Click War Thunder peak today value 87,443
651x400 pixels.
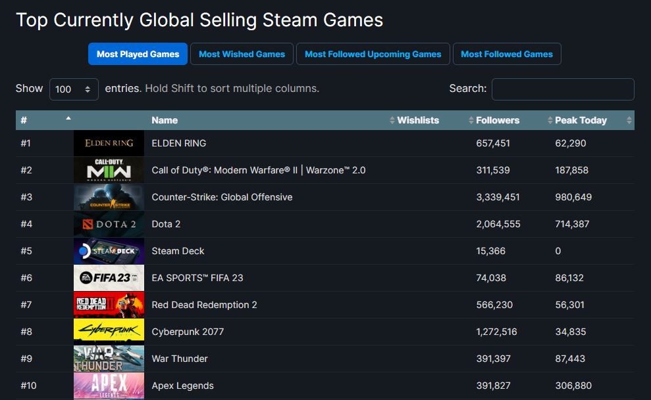(x=570, y=359)
